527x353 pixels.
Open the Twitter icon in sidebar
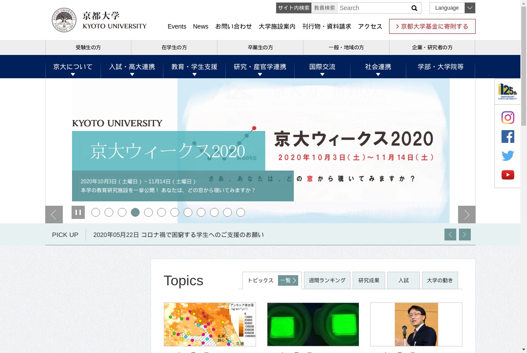(508, 156)
